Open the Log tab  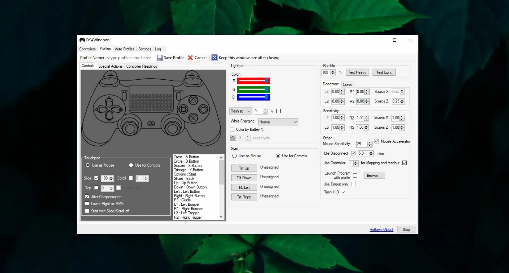158,49
